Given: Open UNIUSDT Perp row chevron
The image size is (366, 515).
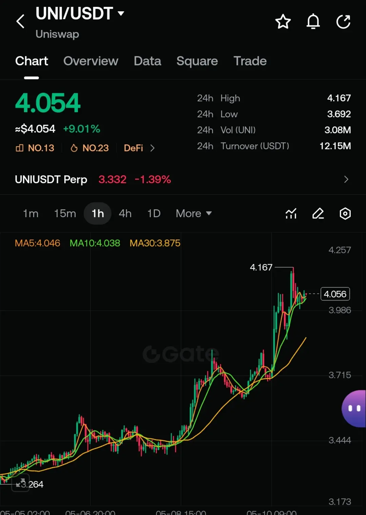Looking at the screenshot, I should [346, 179].
